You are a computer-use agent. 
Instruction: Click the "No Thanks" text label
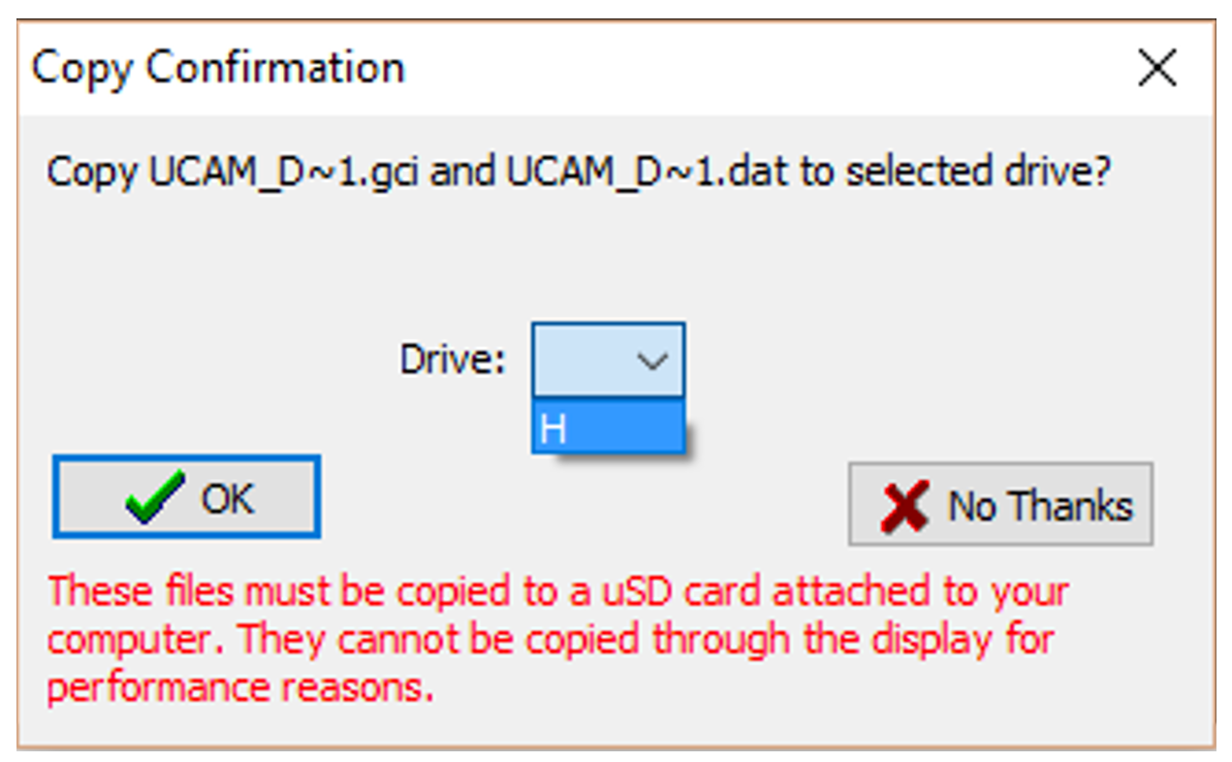coord(1039,506)
